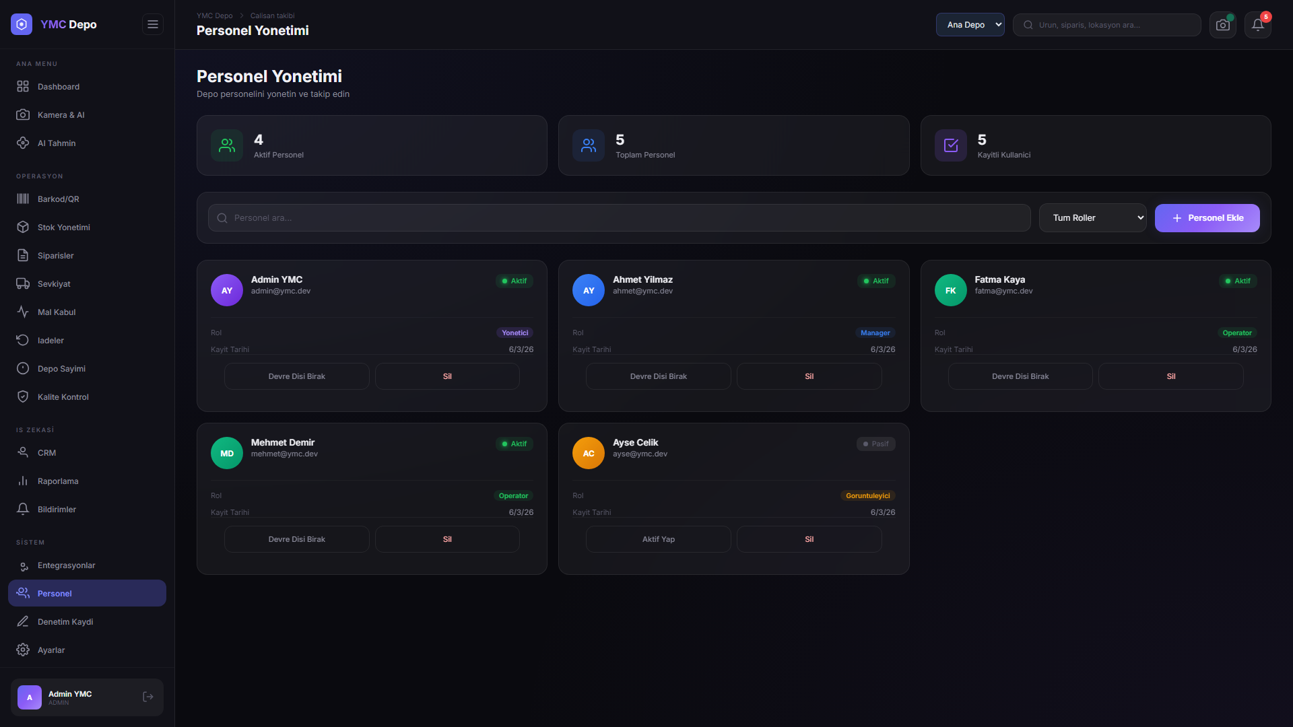Open Dashboard from the sidebar
The image size is (1293, 727).
pos(87,87)
